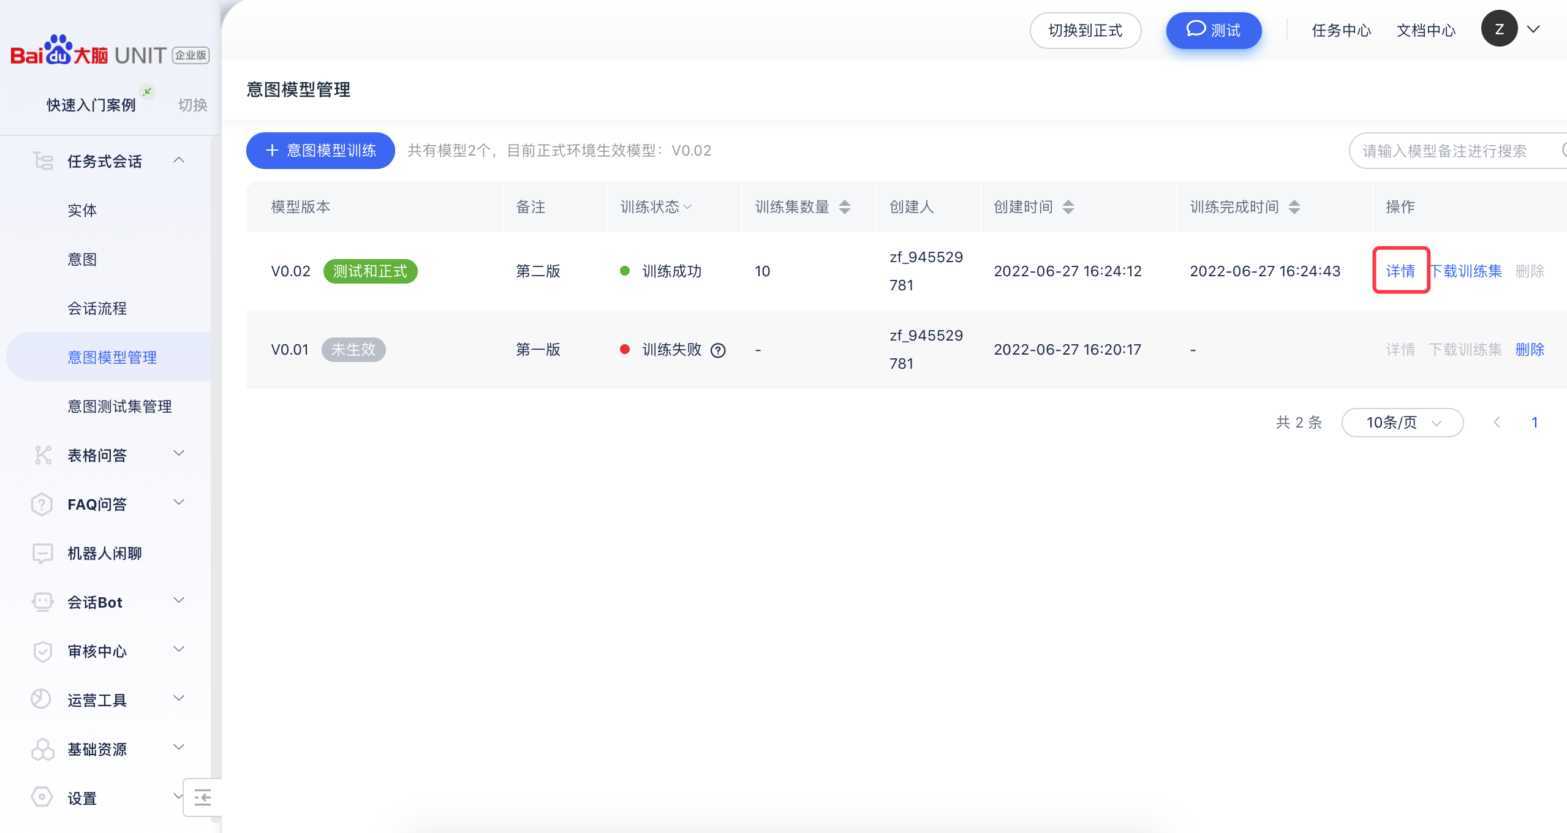Click the 表格问答 branch icon
Image resolution: width=1567 pixels, height=833 pixels.
click(43, 455)
